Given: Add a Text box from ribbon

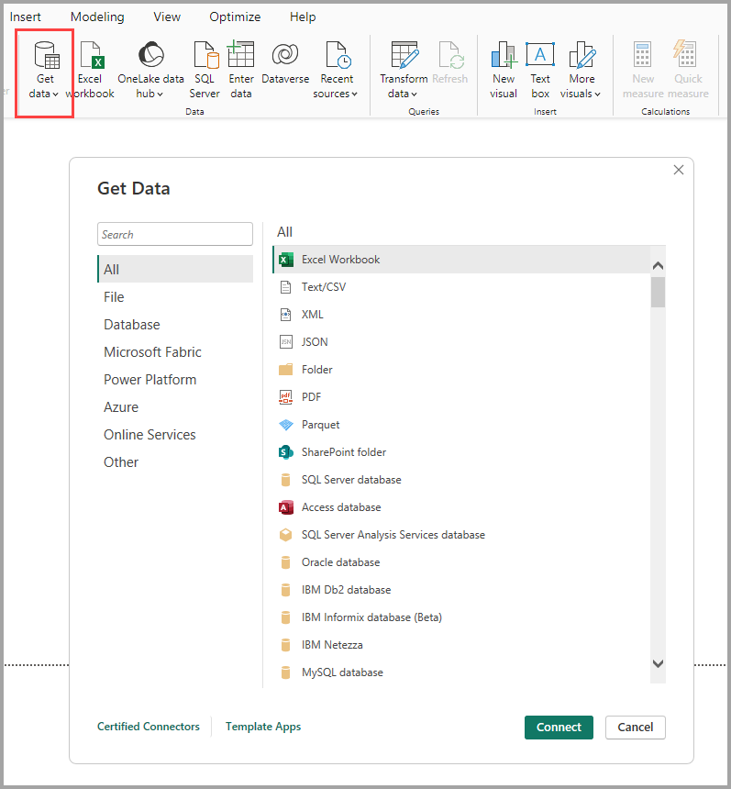Looking at the screenshot, I should (x=540, y=57).
